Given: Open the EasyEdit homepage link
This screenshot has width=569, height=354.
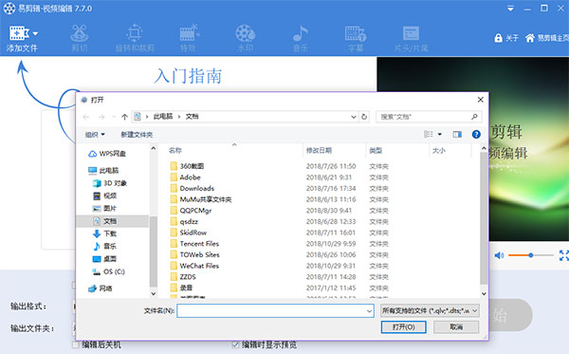Looking at the screenshot, I should (x=547, y=38).
